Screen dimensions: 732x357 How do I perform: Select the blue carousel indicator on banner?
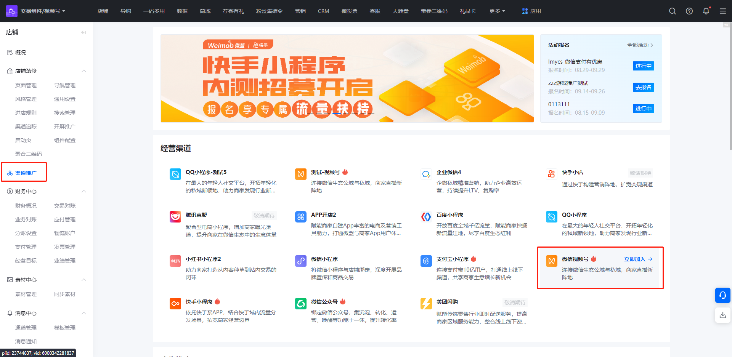[x=337, y=113]
